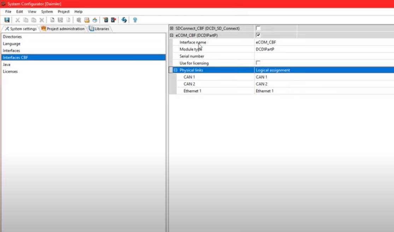Select Directories in the settings list
Screen dimensions: 394x232
(x=12, y=37)
